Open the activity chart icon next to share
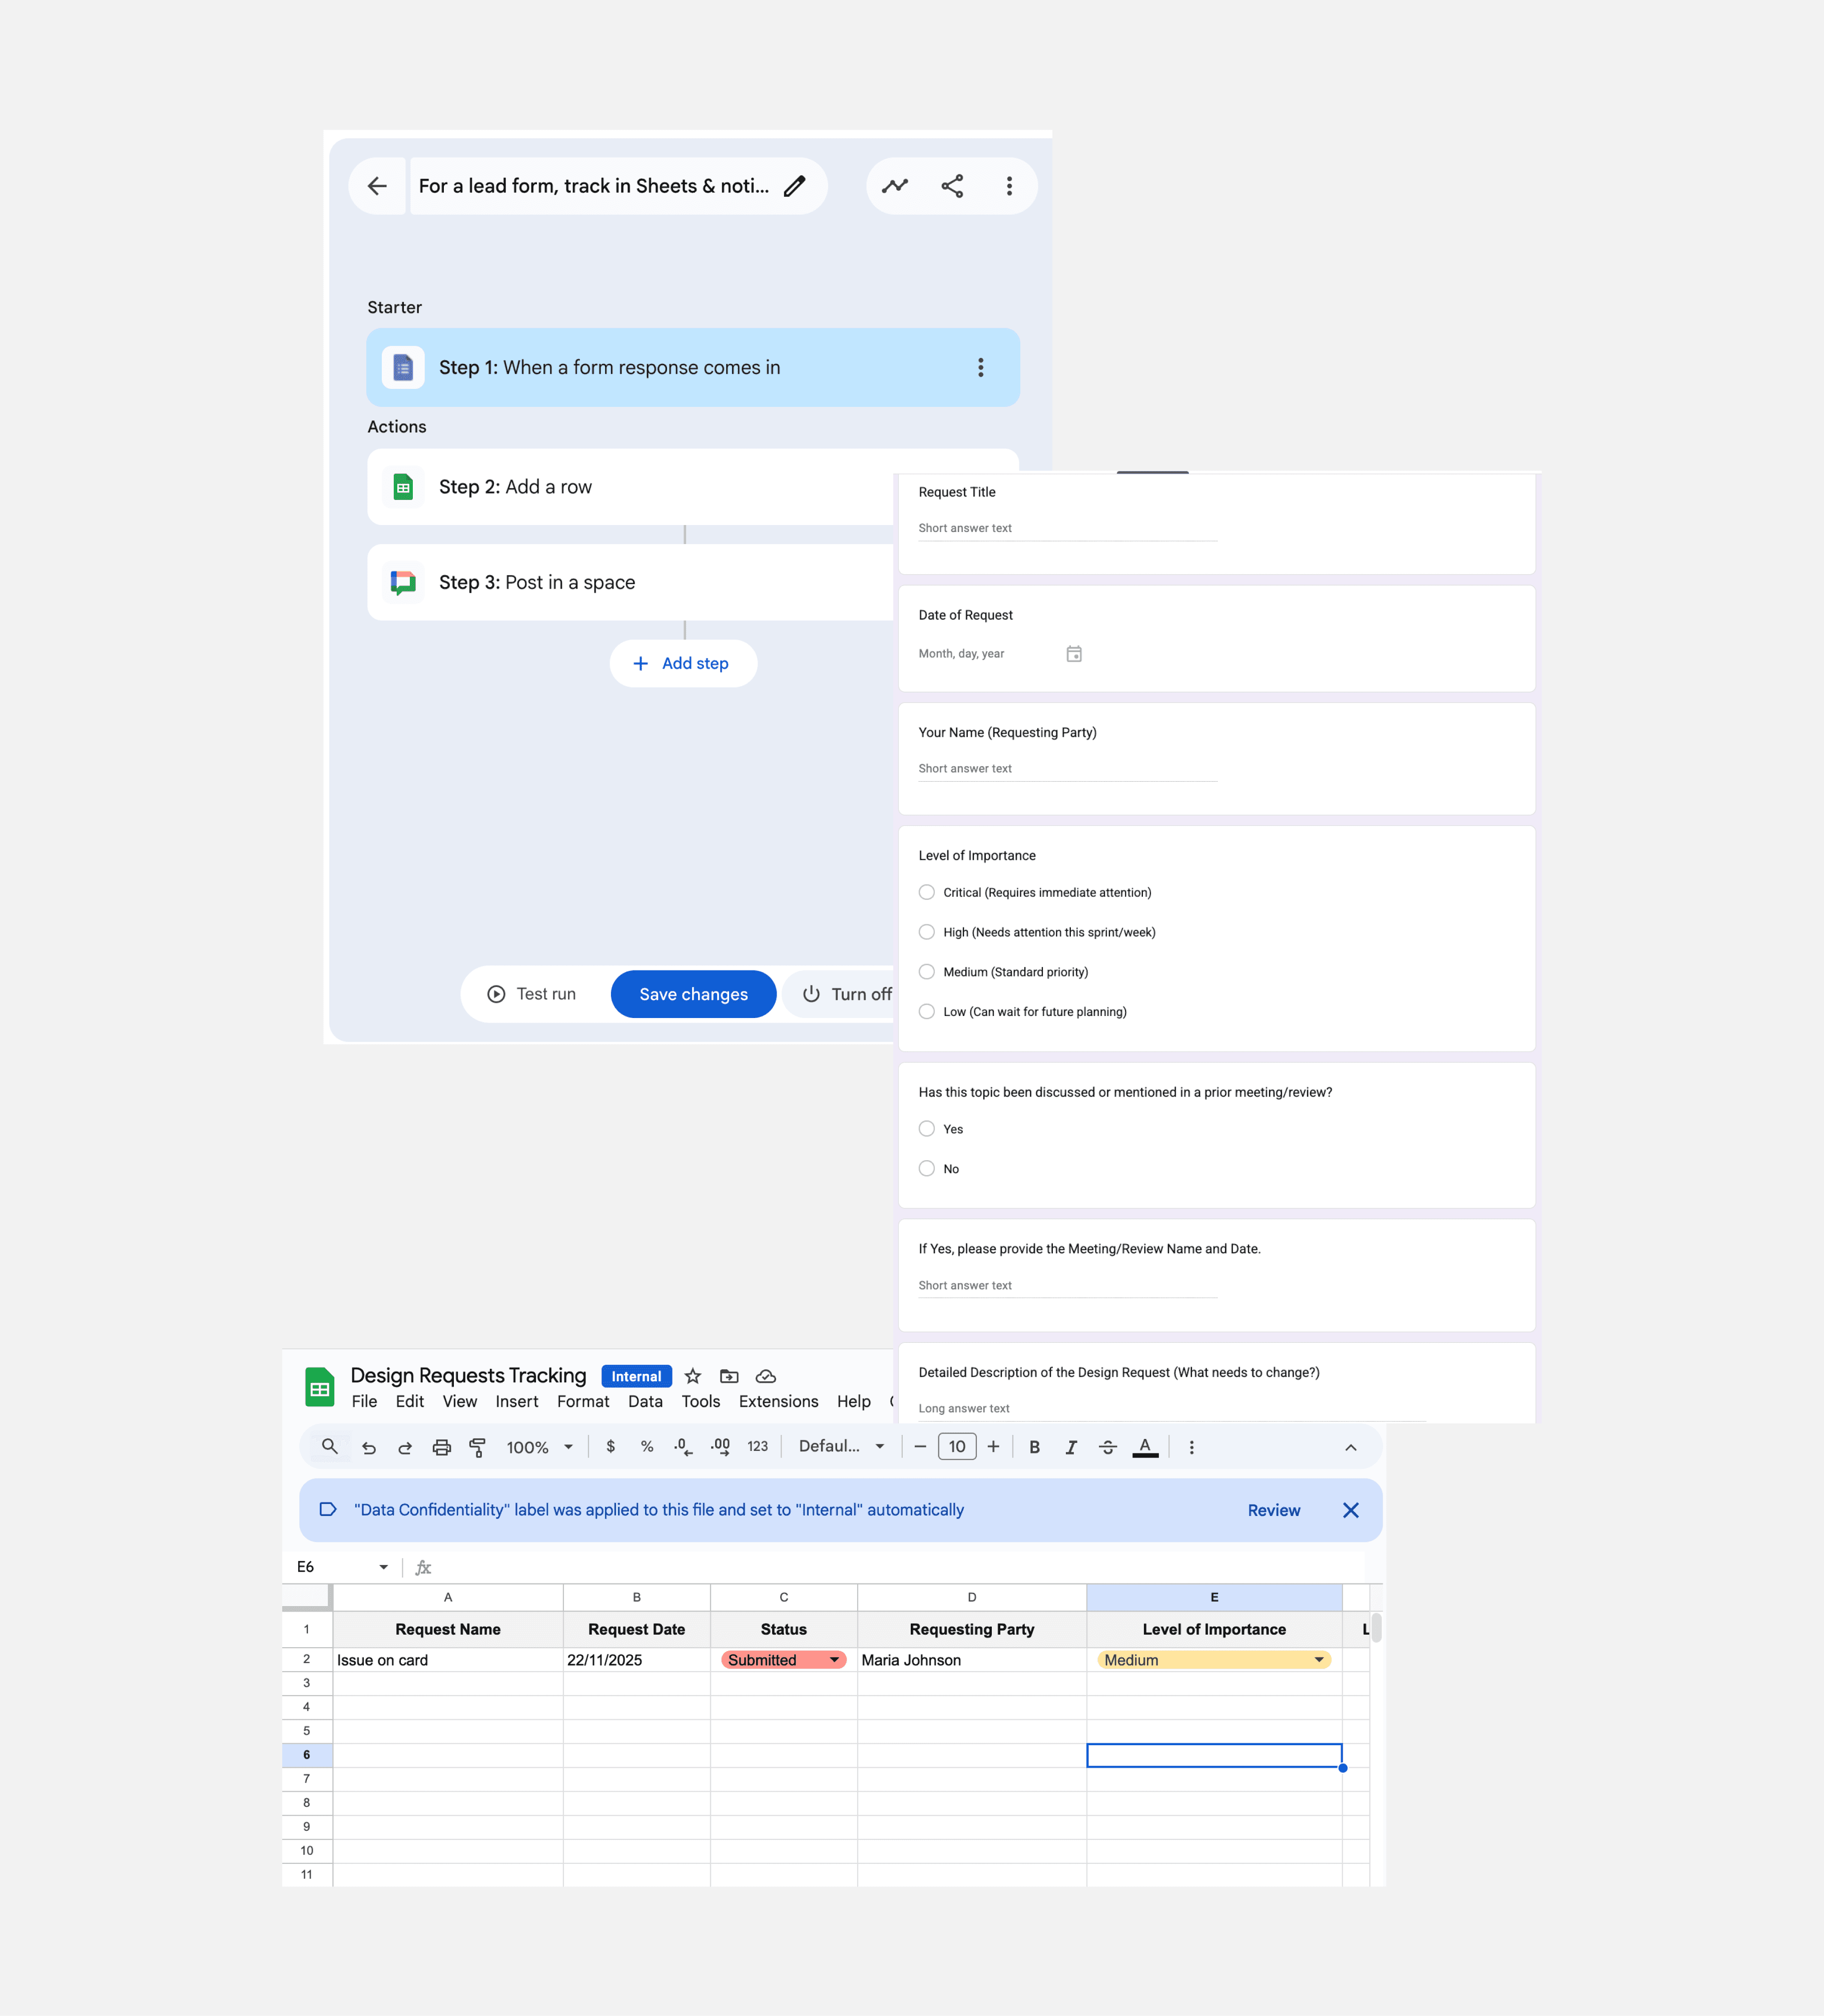 (x=895, y=185)
